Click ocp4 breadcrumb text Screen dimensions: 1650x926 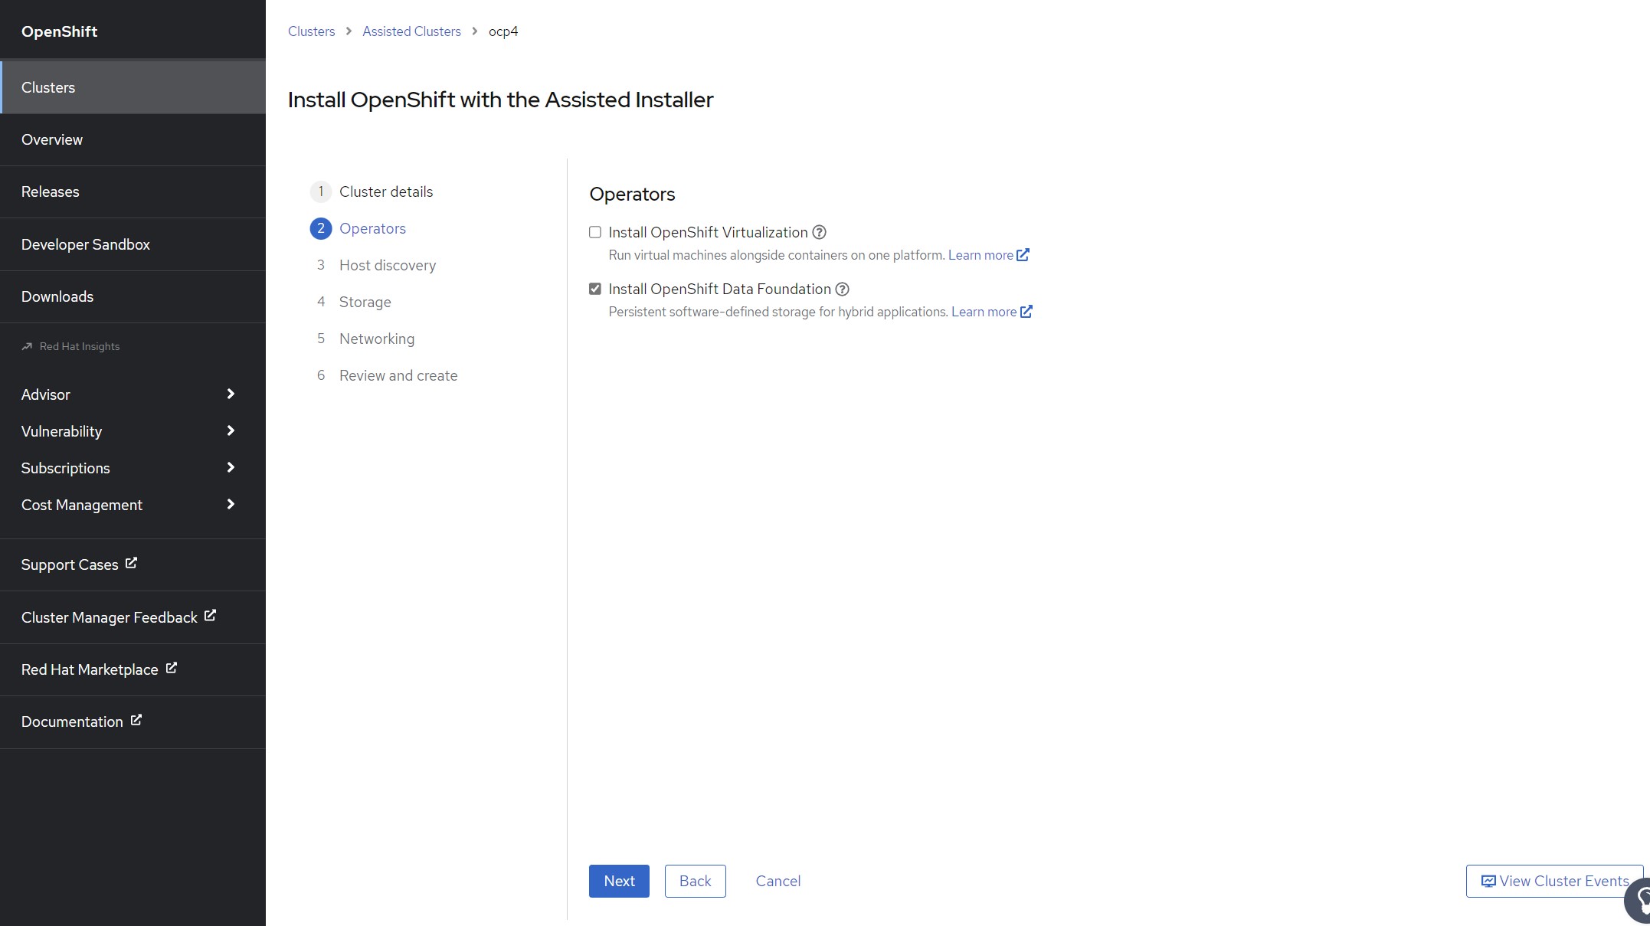pos(503,31)
